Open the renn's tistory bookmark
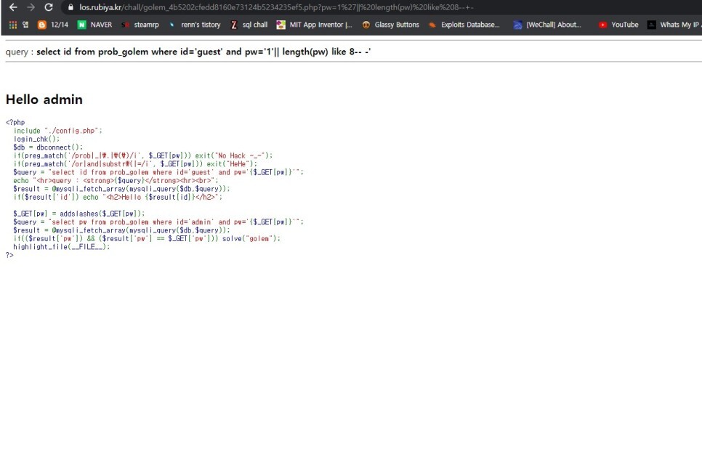Image resolution: width=702 pixels, height=470 pixels. coord(195,25)
